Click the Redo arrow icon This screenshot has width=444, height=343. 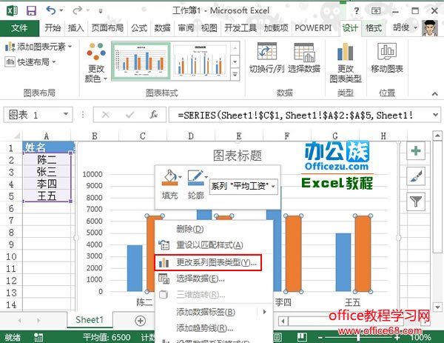(77, 10)
